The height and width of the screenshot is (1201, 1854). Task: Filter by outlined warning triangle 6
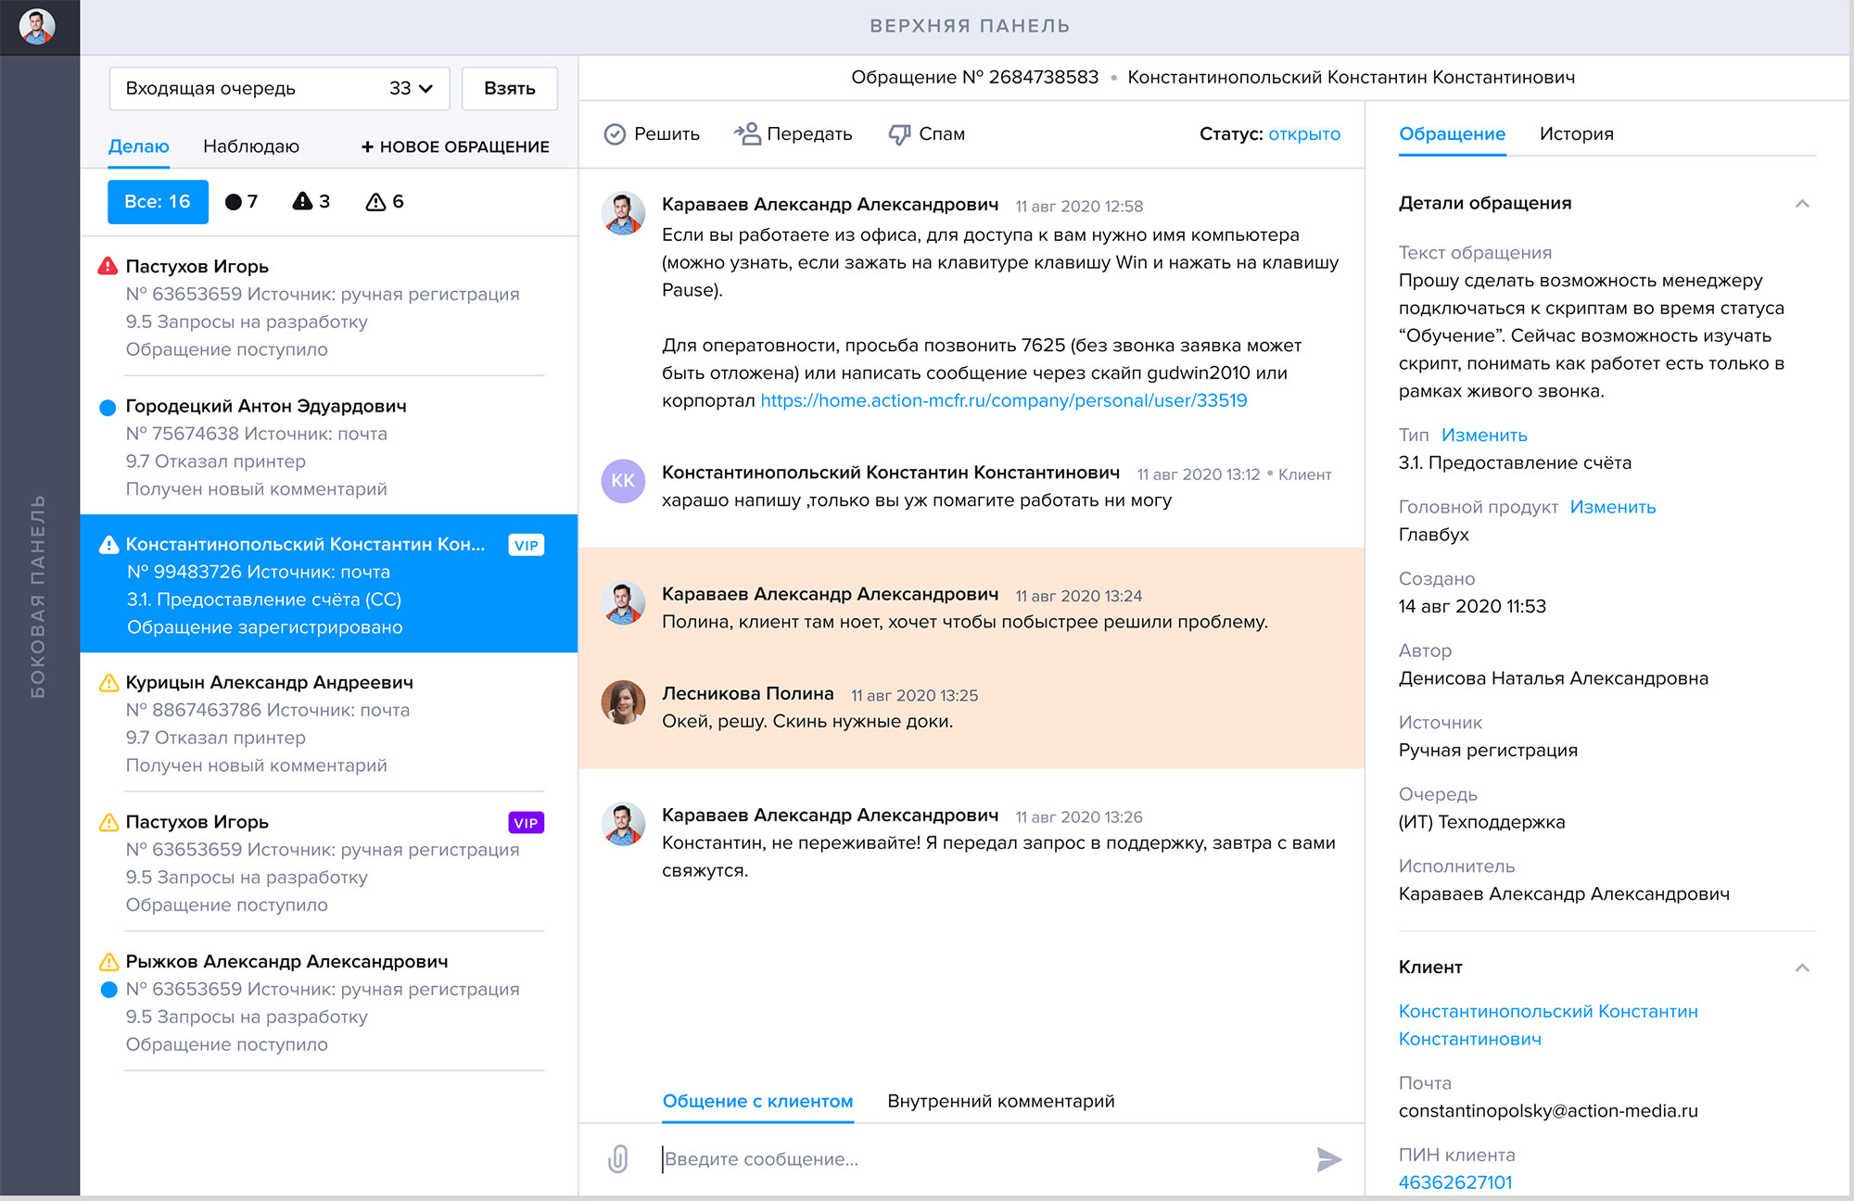(x=385, y=202)
